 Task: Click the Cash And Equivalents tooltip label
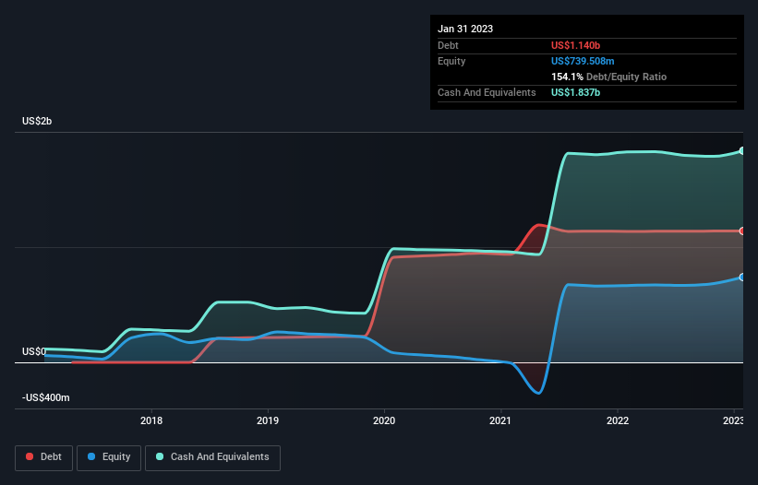(x=487, y=92)
